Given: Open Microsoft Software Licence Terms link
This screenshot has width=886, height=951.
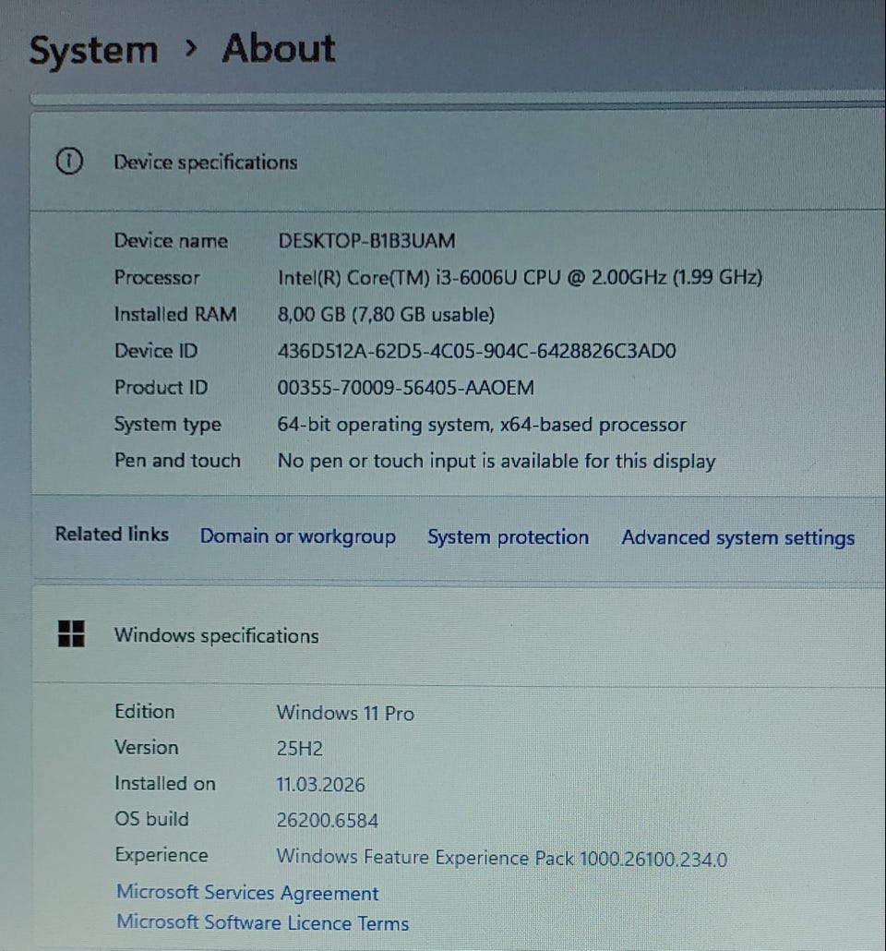Looking at the screenshot, I should tap(263, 922).
